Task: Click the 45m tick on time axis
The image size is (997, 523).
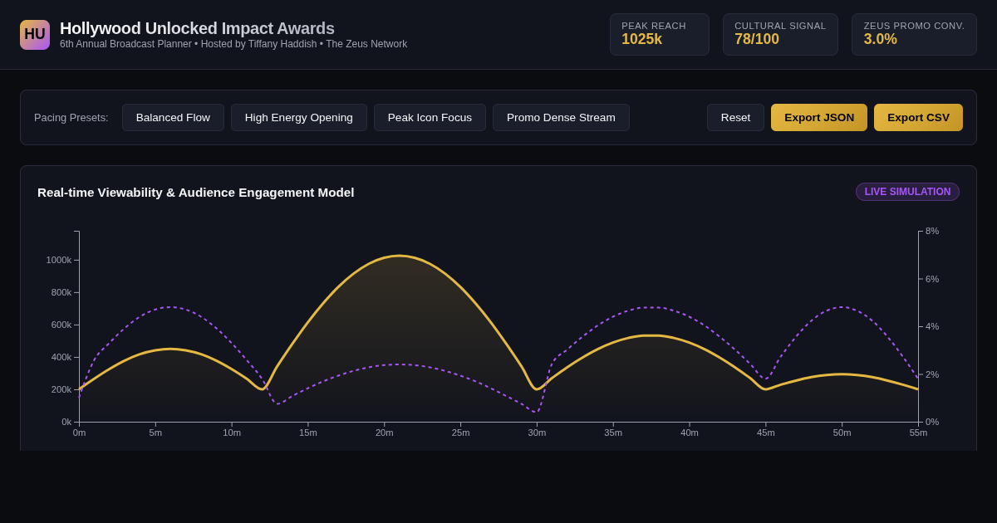Action: [x=765, y=433]
